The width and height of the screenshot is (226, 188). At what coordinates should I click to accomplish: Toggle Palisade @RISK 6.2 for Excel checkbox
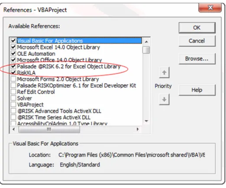coord(13,66)
